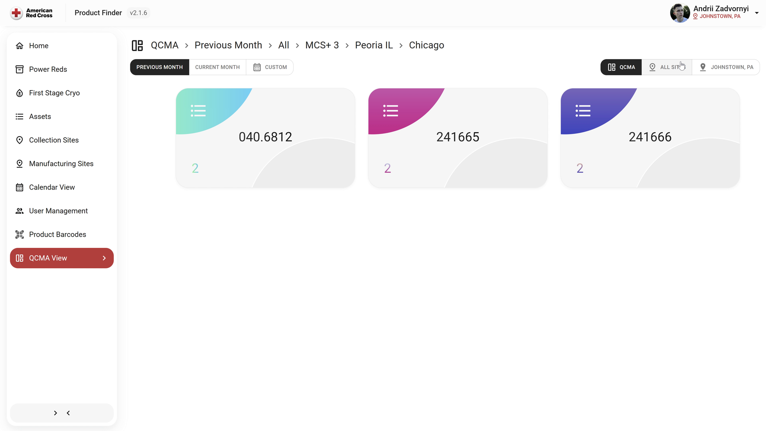Image resolution: width=766 pixels, height=431 pixels.
Task: Open Assets menu item
Action: pyautogui.click(x=62, y=117)
